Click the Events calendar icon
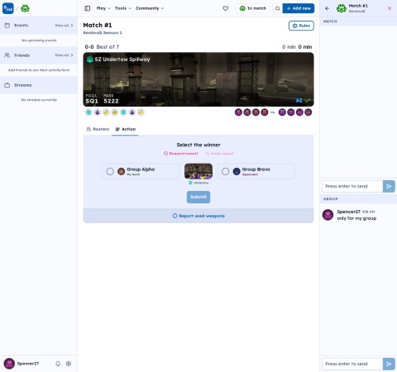The width and height of the screenshot is (397, 372). [x=7, y=26]
